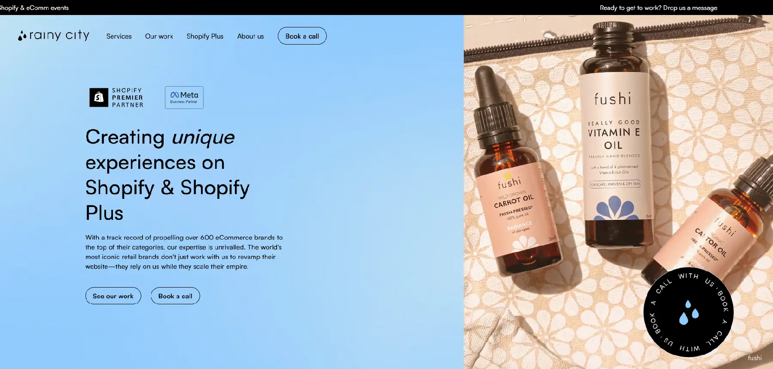Click the circular Book a Call badge
The height and width of the screenshot is (369, 773).
(x=688, y=312)
